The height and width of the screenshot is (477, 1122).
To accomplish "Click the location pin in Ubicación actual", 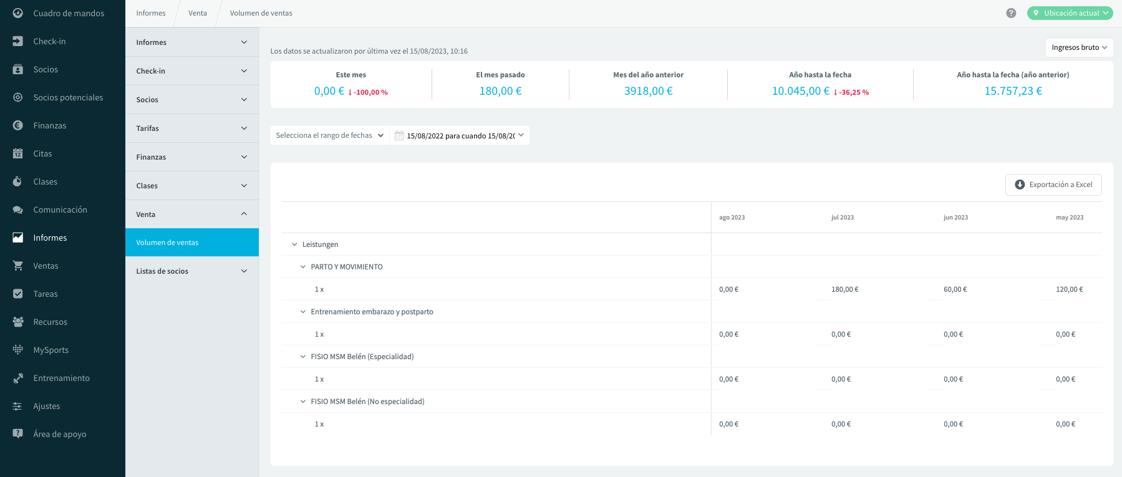I will (1036, 13).
